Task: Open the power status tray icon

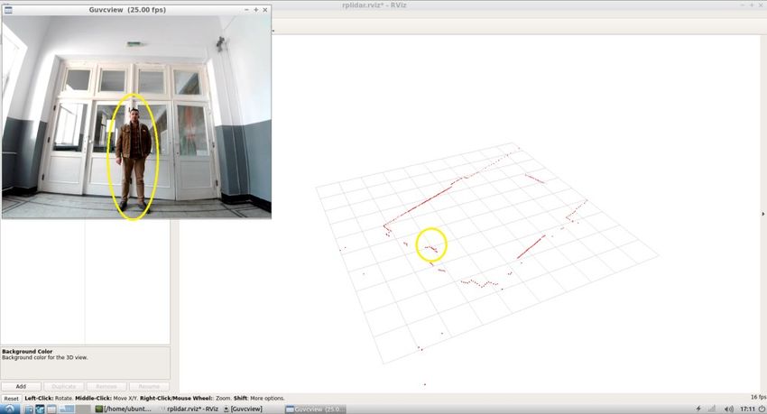Action: tap(698, 409)
